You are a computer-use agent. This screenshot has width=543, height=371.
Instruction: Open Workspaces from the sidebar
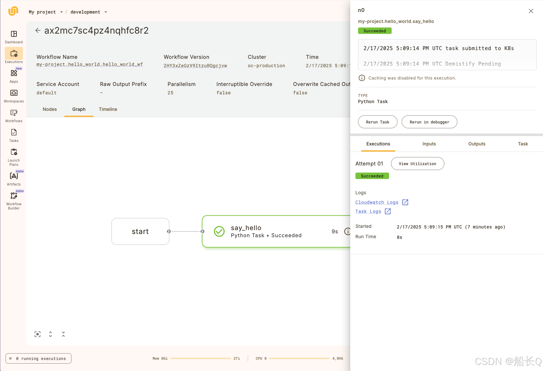[14, 96]
